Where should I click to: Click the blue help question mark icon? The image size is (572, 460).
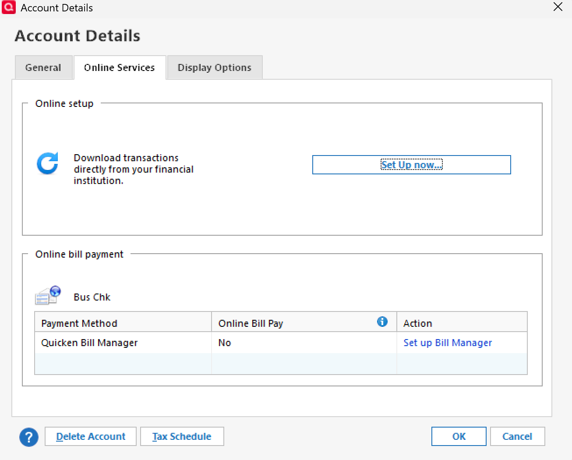click(x=29, y=437)
